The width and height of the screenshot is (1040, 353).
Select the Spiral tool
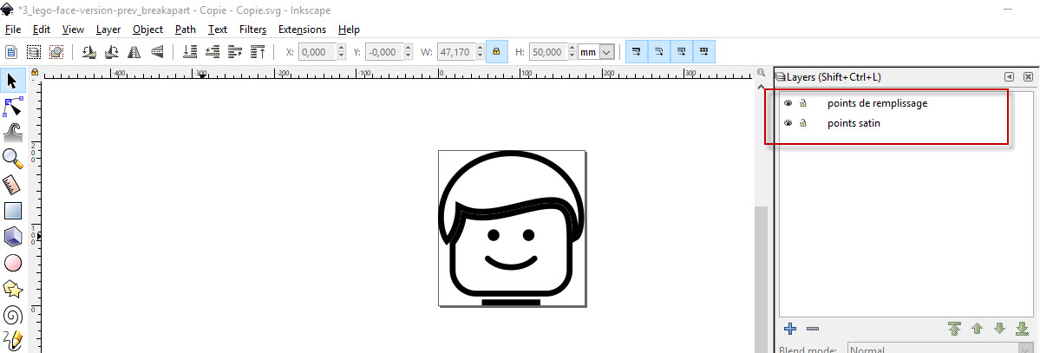[x=13, y=315]
